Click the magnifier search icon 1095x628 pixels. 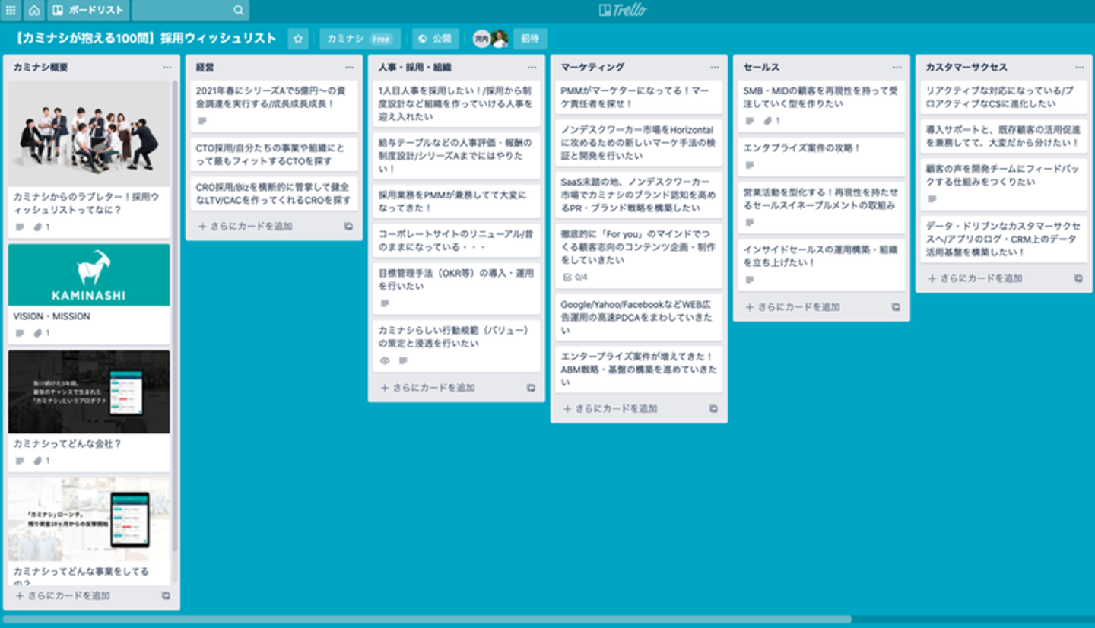tap(238, 11)
